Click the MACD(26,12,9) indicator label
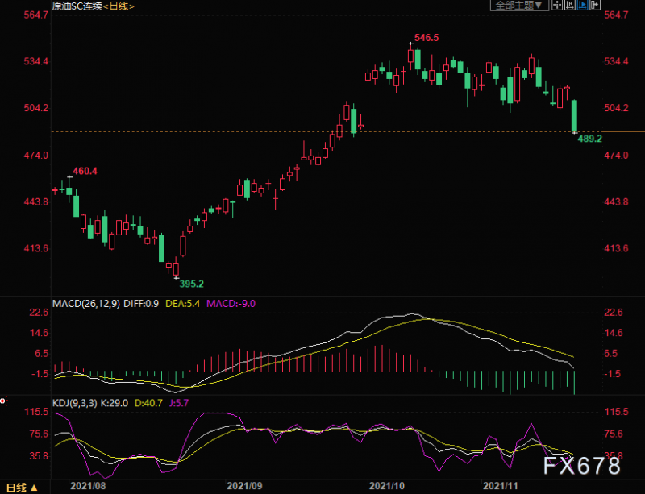This screenshot has width=645, height=494. point(86,304)
